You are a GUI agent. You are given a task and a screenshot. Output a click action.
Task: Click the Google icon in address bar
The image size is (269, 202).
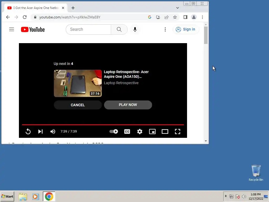tap(149, 17)
